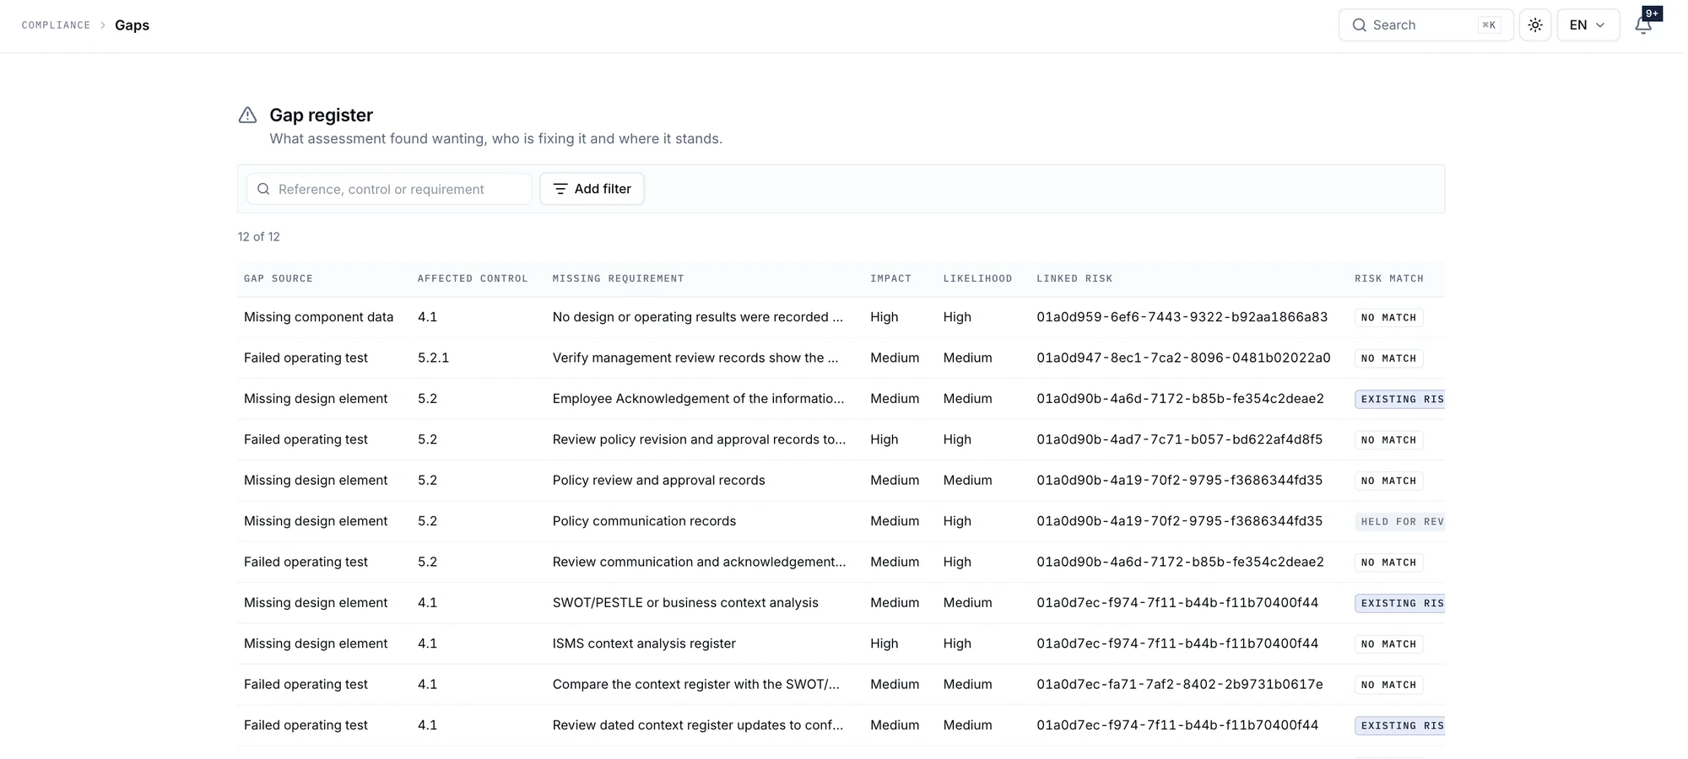1688x759 pixels.
Task: Focus the top Search field
Action: pos(1426,25)
